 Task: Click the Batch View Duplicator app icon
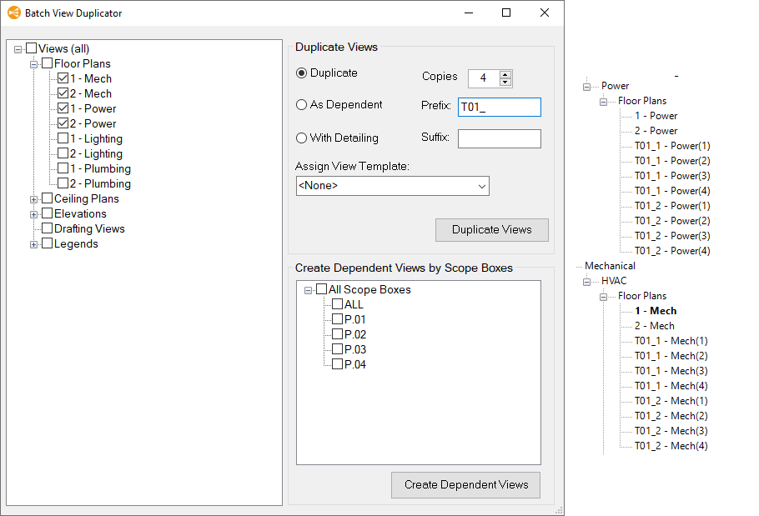14,13
